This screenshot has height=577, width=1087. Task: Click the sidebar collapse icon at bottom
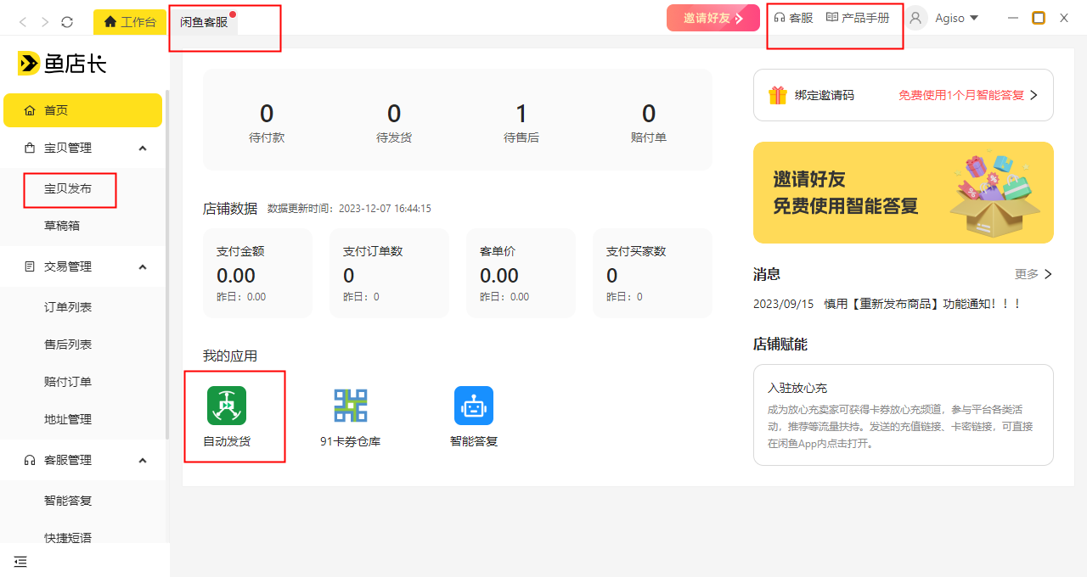point(20,562)
